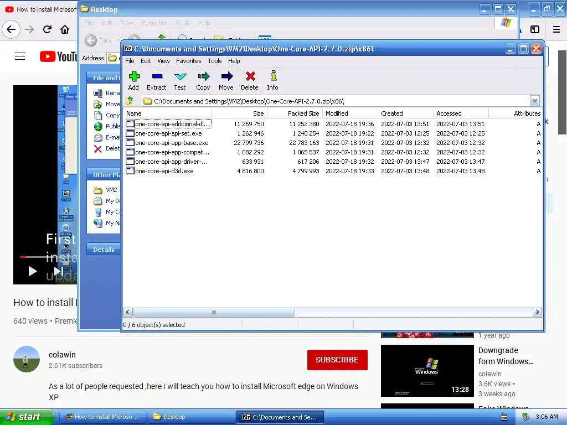Open browser side panel icon
Image resolution: width=567 pixels, height=425 pixels.
[535, 29]
